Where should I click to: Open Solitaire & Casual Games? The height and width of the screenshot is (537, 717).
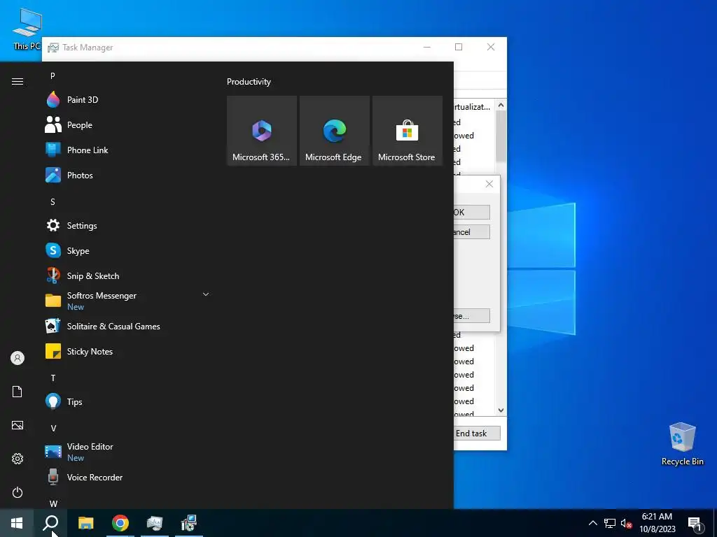pos(128,326)
